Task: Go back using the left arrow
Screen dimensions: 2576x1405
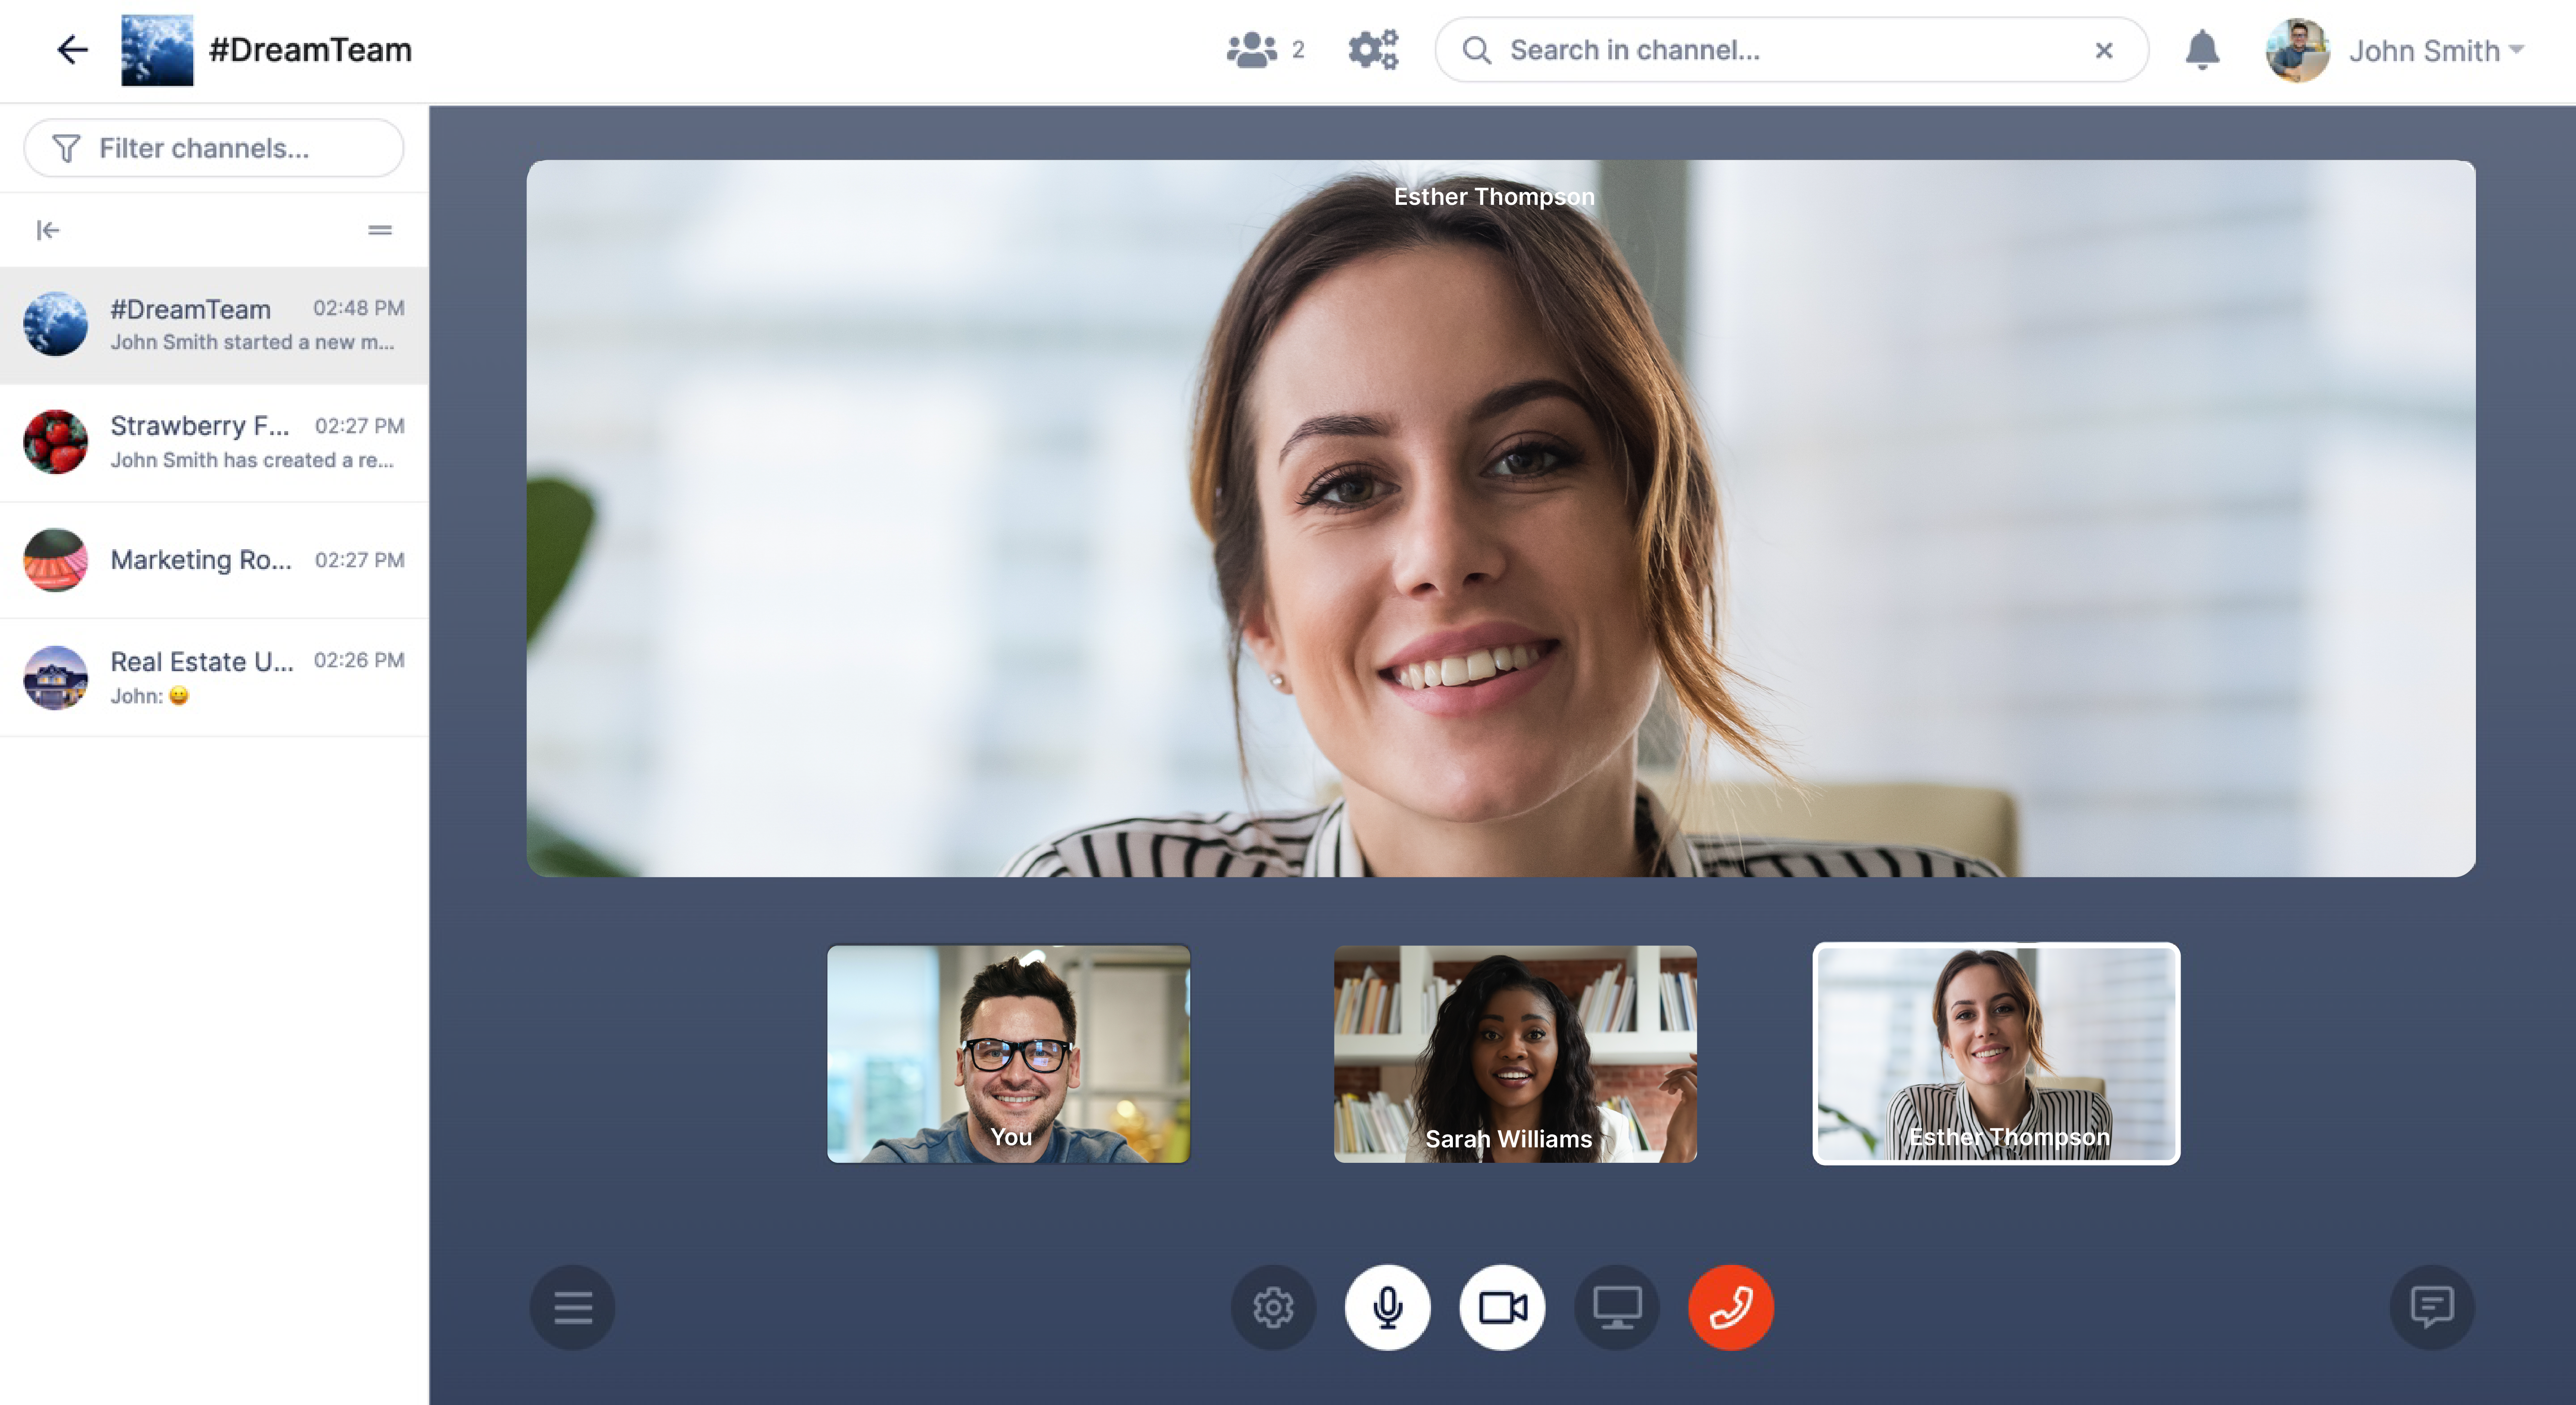Action: pos(72,49)
